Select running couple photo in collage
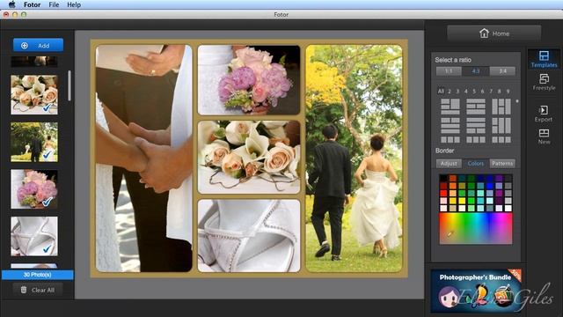Image resolution: width=563 pixels, height=317 pixels. (354, 158)
